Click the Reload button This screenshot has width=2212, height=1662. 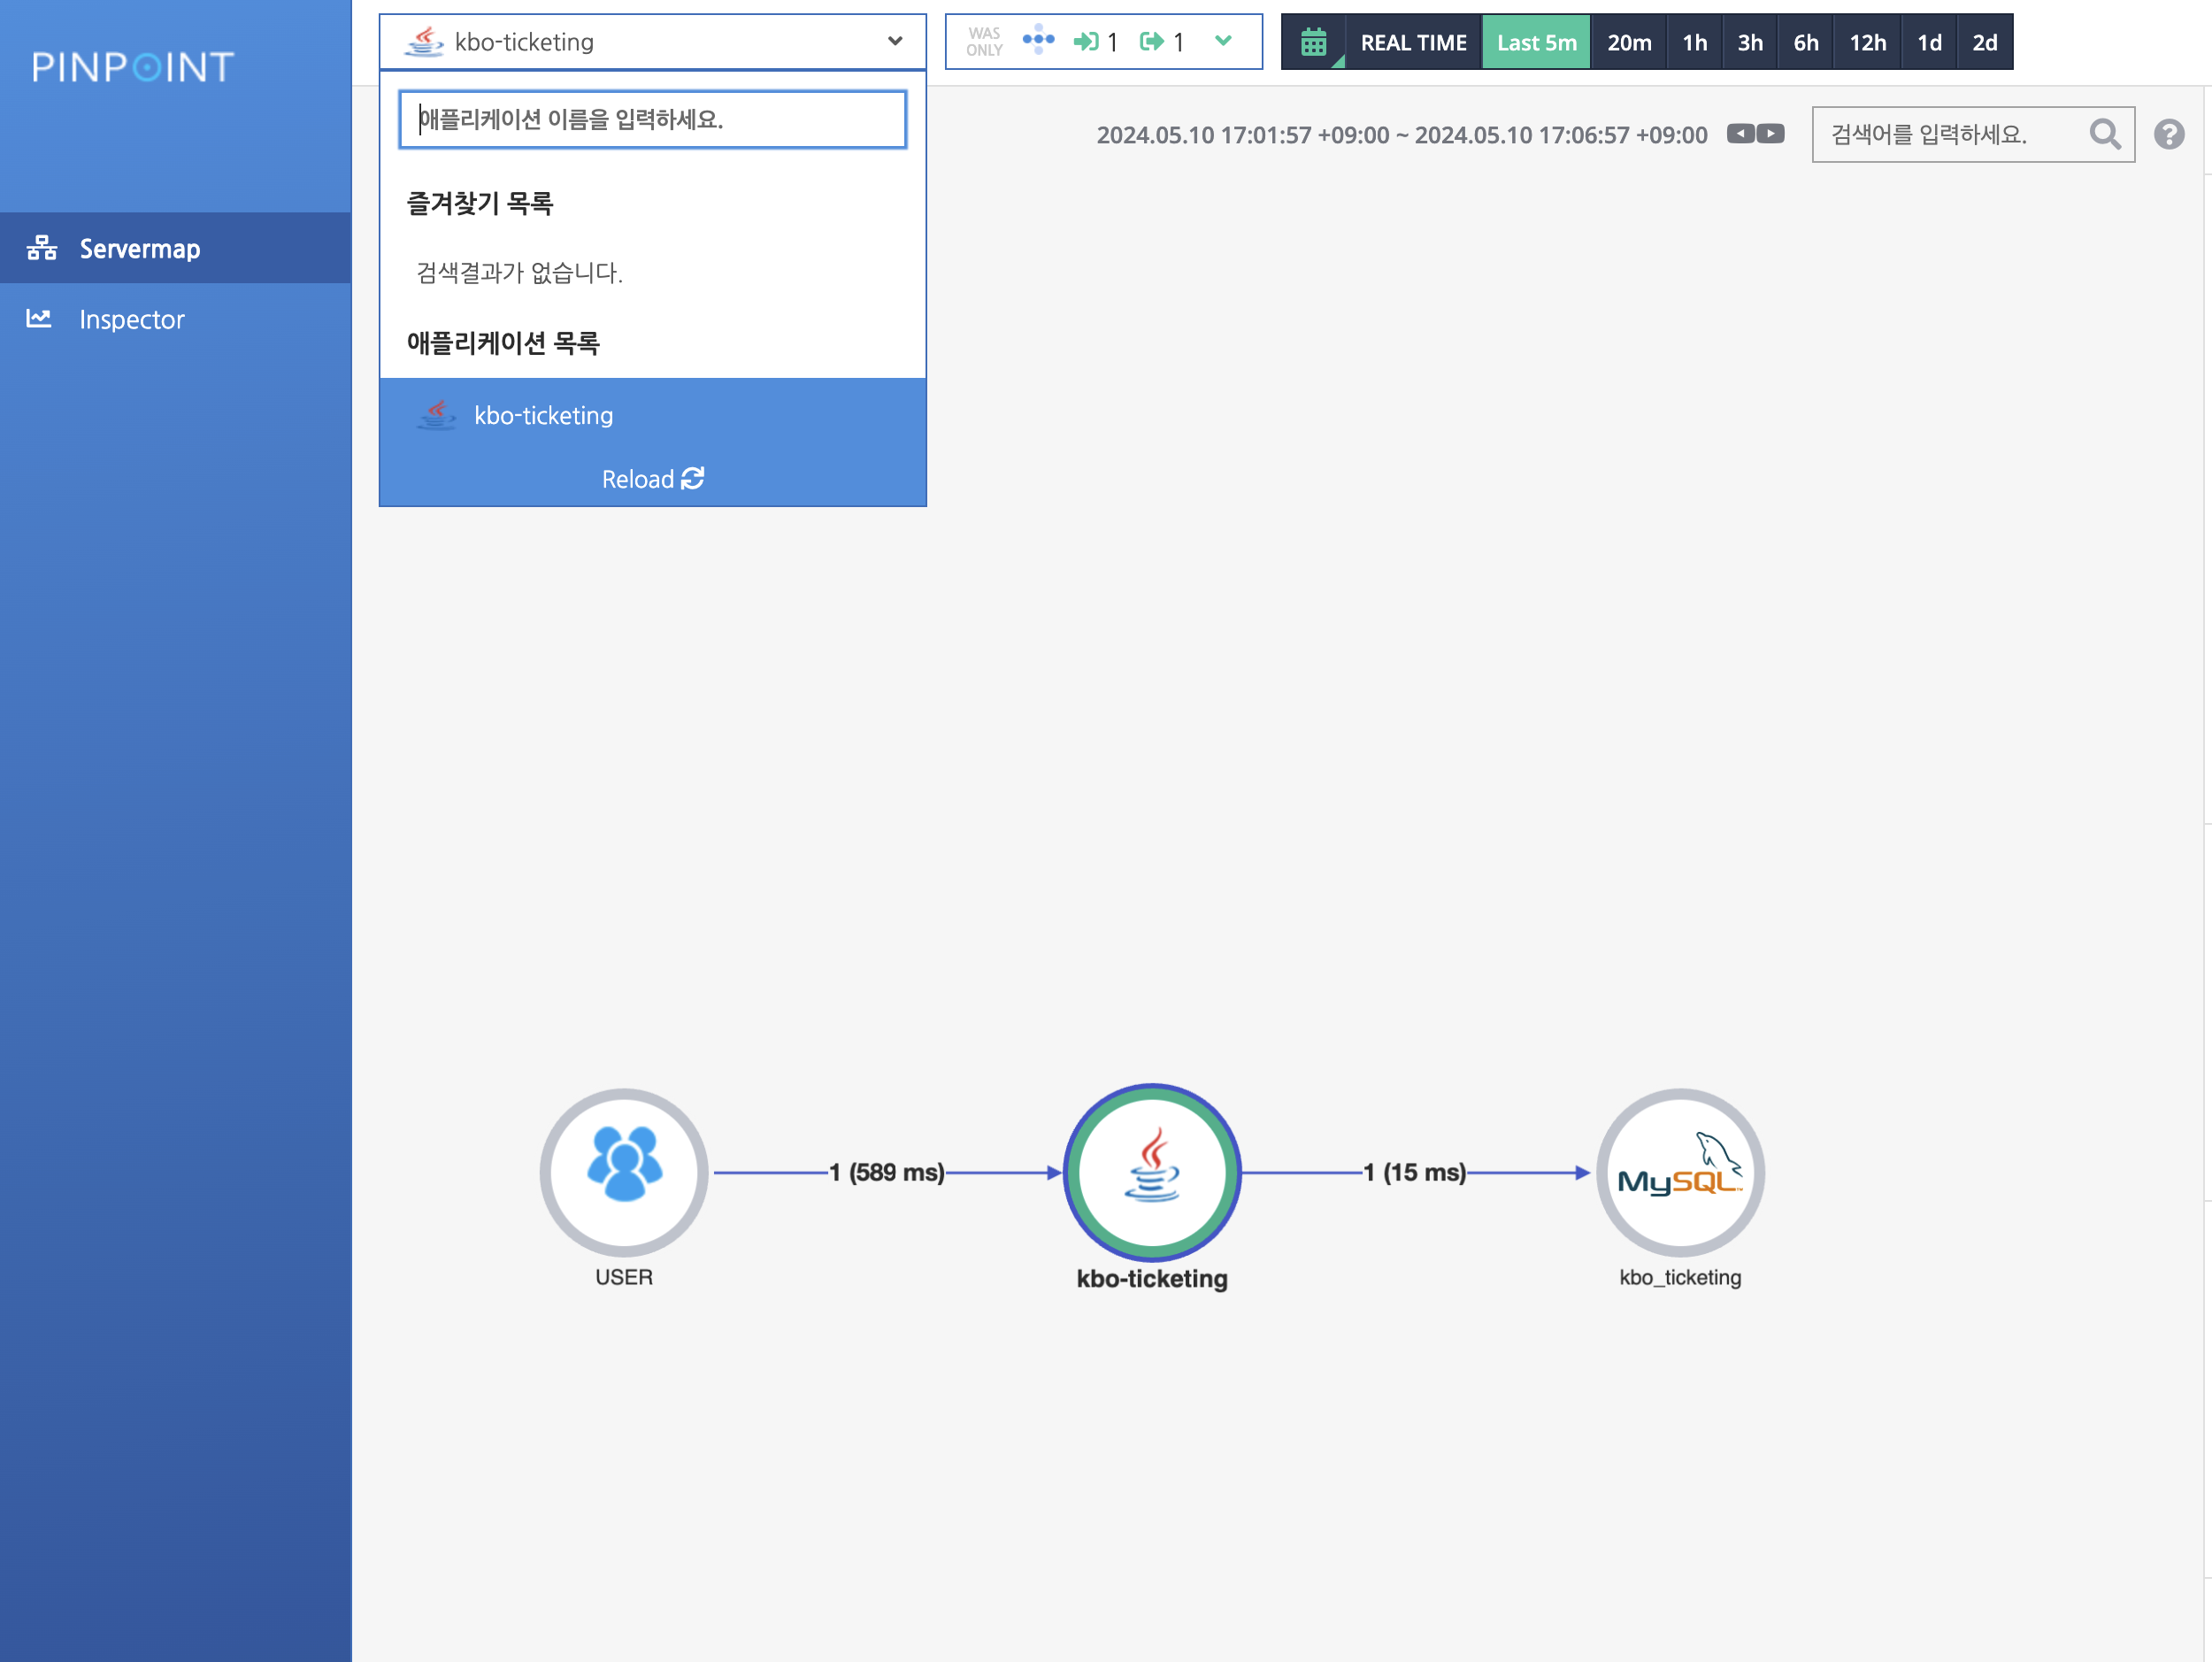(x=652, y=479)
